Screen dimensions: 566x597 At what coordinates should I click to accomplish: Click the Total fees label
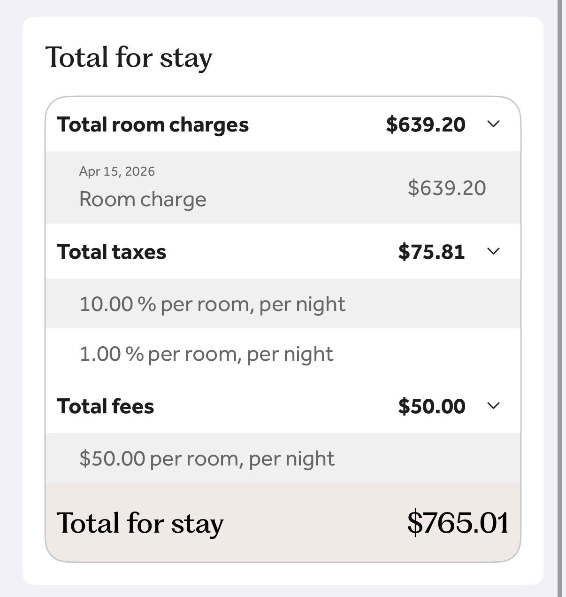(105, 406)
